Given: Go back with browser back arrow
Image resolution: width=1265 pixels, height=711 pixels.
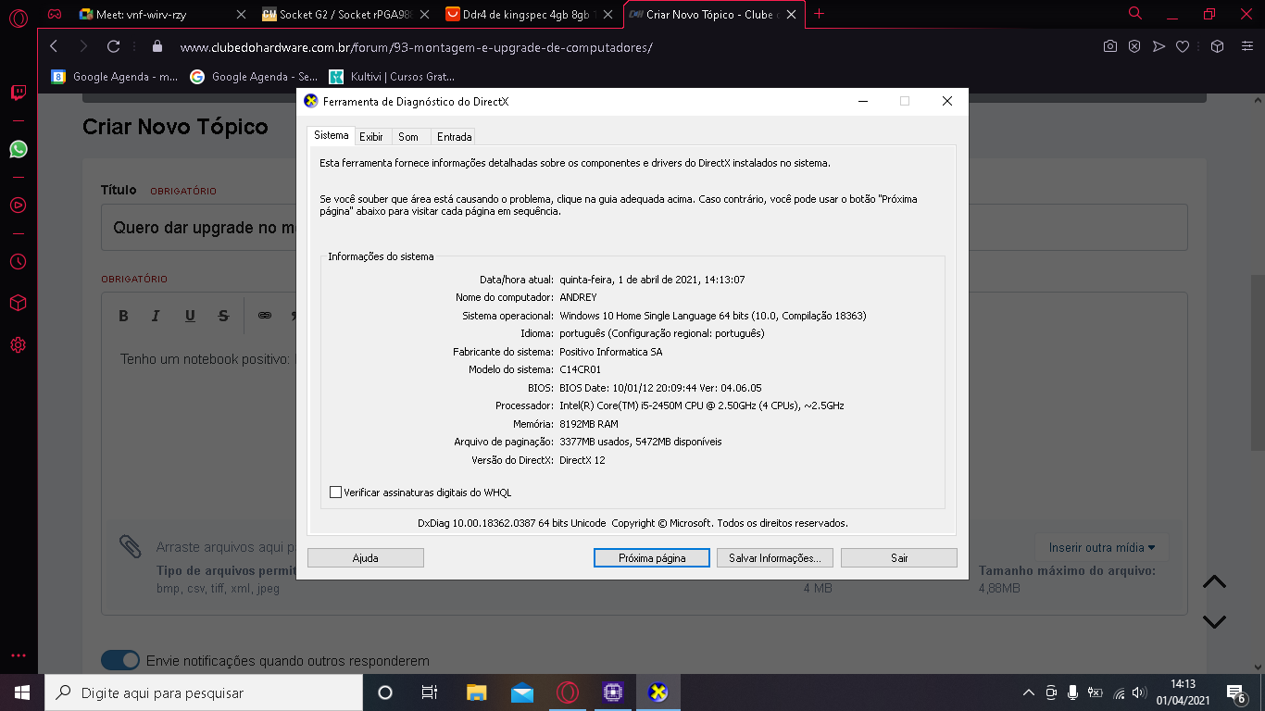Looking at the screenshot, I should (54, 46).
